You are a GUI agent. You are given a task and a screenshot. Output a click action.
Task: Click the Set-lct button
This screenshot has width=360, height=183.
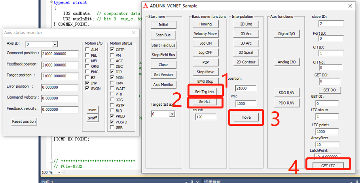205,101
